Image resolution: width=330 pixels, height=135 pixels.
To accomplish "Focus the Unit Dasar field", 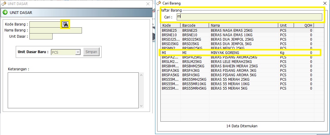I will [41, 36].
